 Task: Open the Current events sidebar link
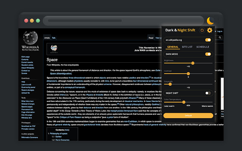tap(27, 62)
